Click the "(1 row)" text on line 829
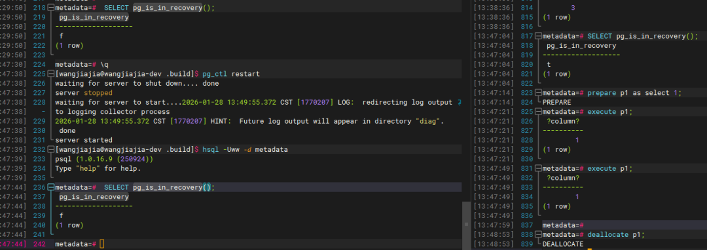The width and height of the screenshot is (707, 250). (x=557, y=150)
